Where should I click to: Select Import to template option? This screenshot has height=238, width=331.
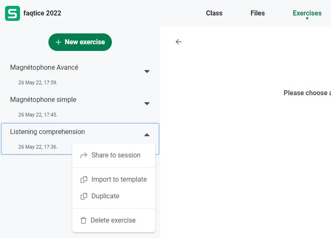(x=119, y=180)
